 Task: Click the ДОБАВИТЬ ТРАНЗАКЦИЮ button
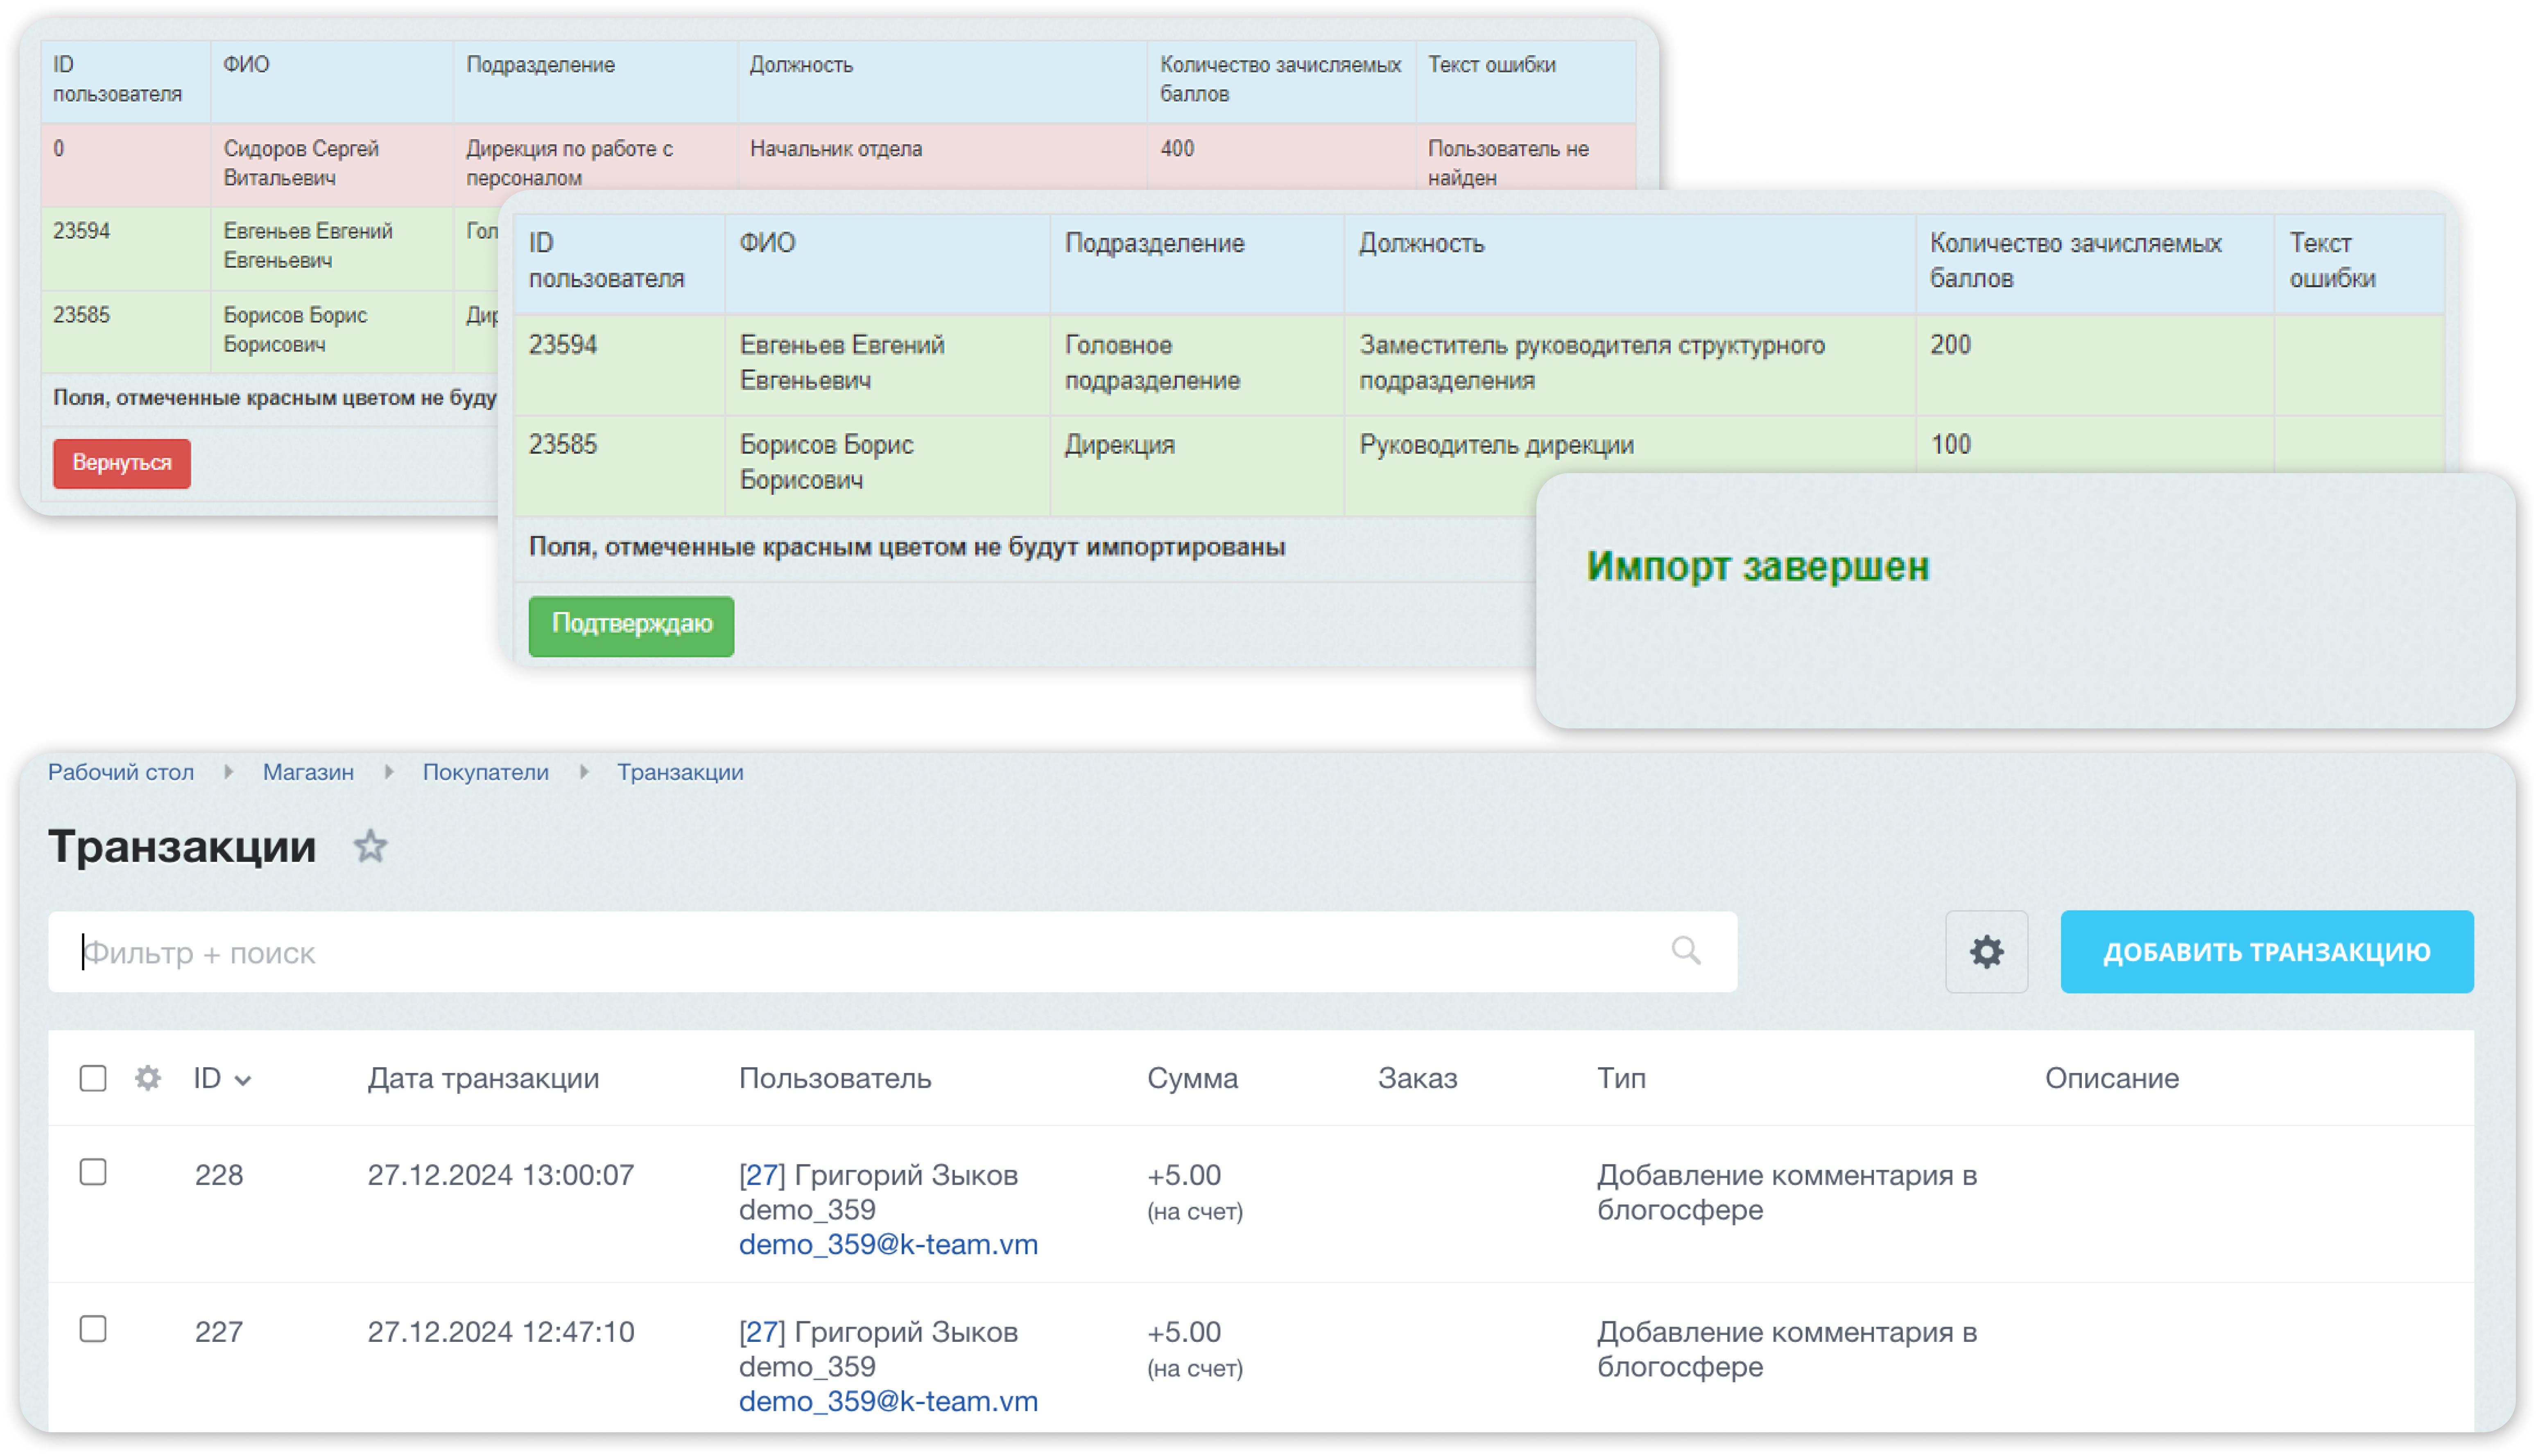[2267, 951]
